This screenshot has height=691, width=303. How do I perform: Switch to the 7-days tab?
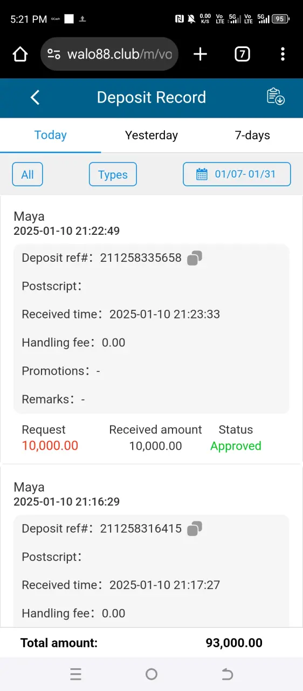coord(252,135)
